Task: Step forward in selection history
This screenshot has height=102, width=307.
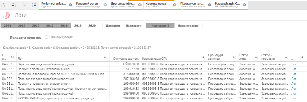Action: 24,5
